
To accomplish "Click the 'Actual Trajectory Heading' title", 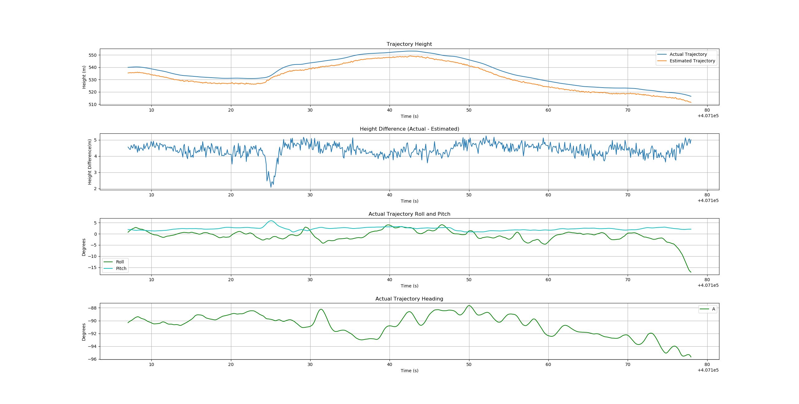I will click(x=409, y=299).
